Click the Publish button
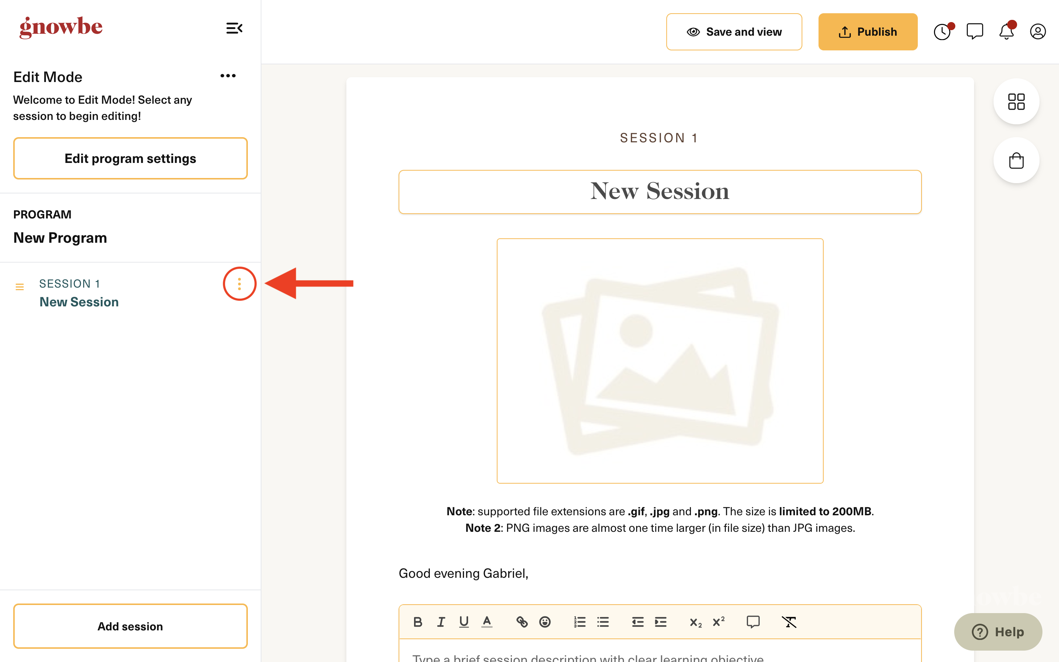 [868, 32]
